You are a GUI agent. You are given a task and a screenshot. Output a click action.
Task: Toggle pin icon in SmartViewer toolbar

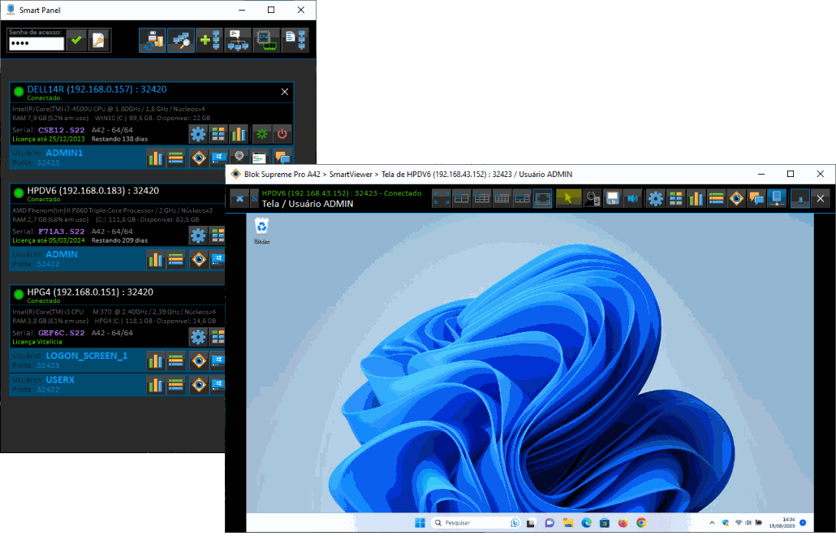(799, 198)
